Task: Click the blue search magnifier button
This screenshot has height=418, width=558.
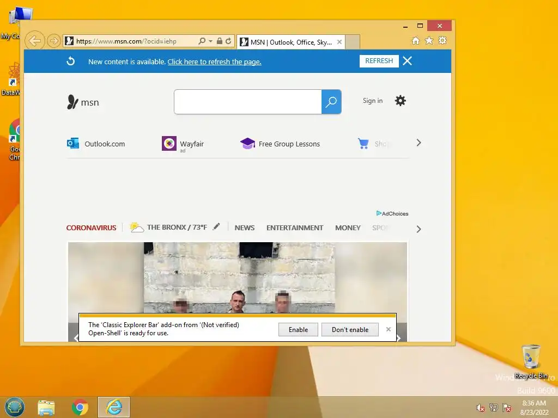Action: coord(331,102)
